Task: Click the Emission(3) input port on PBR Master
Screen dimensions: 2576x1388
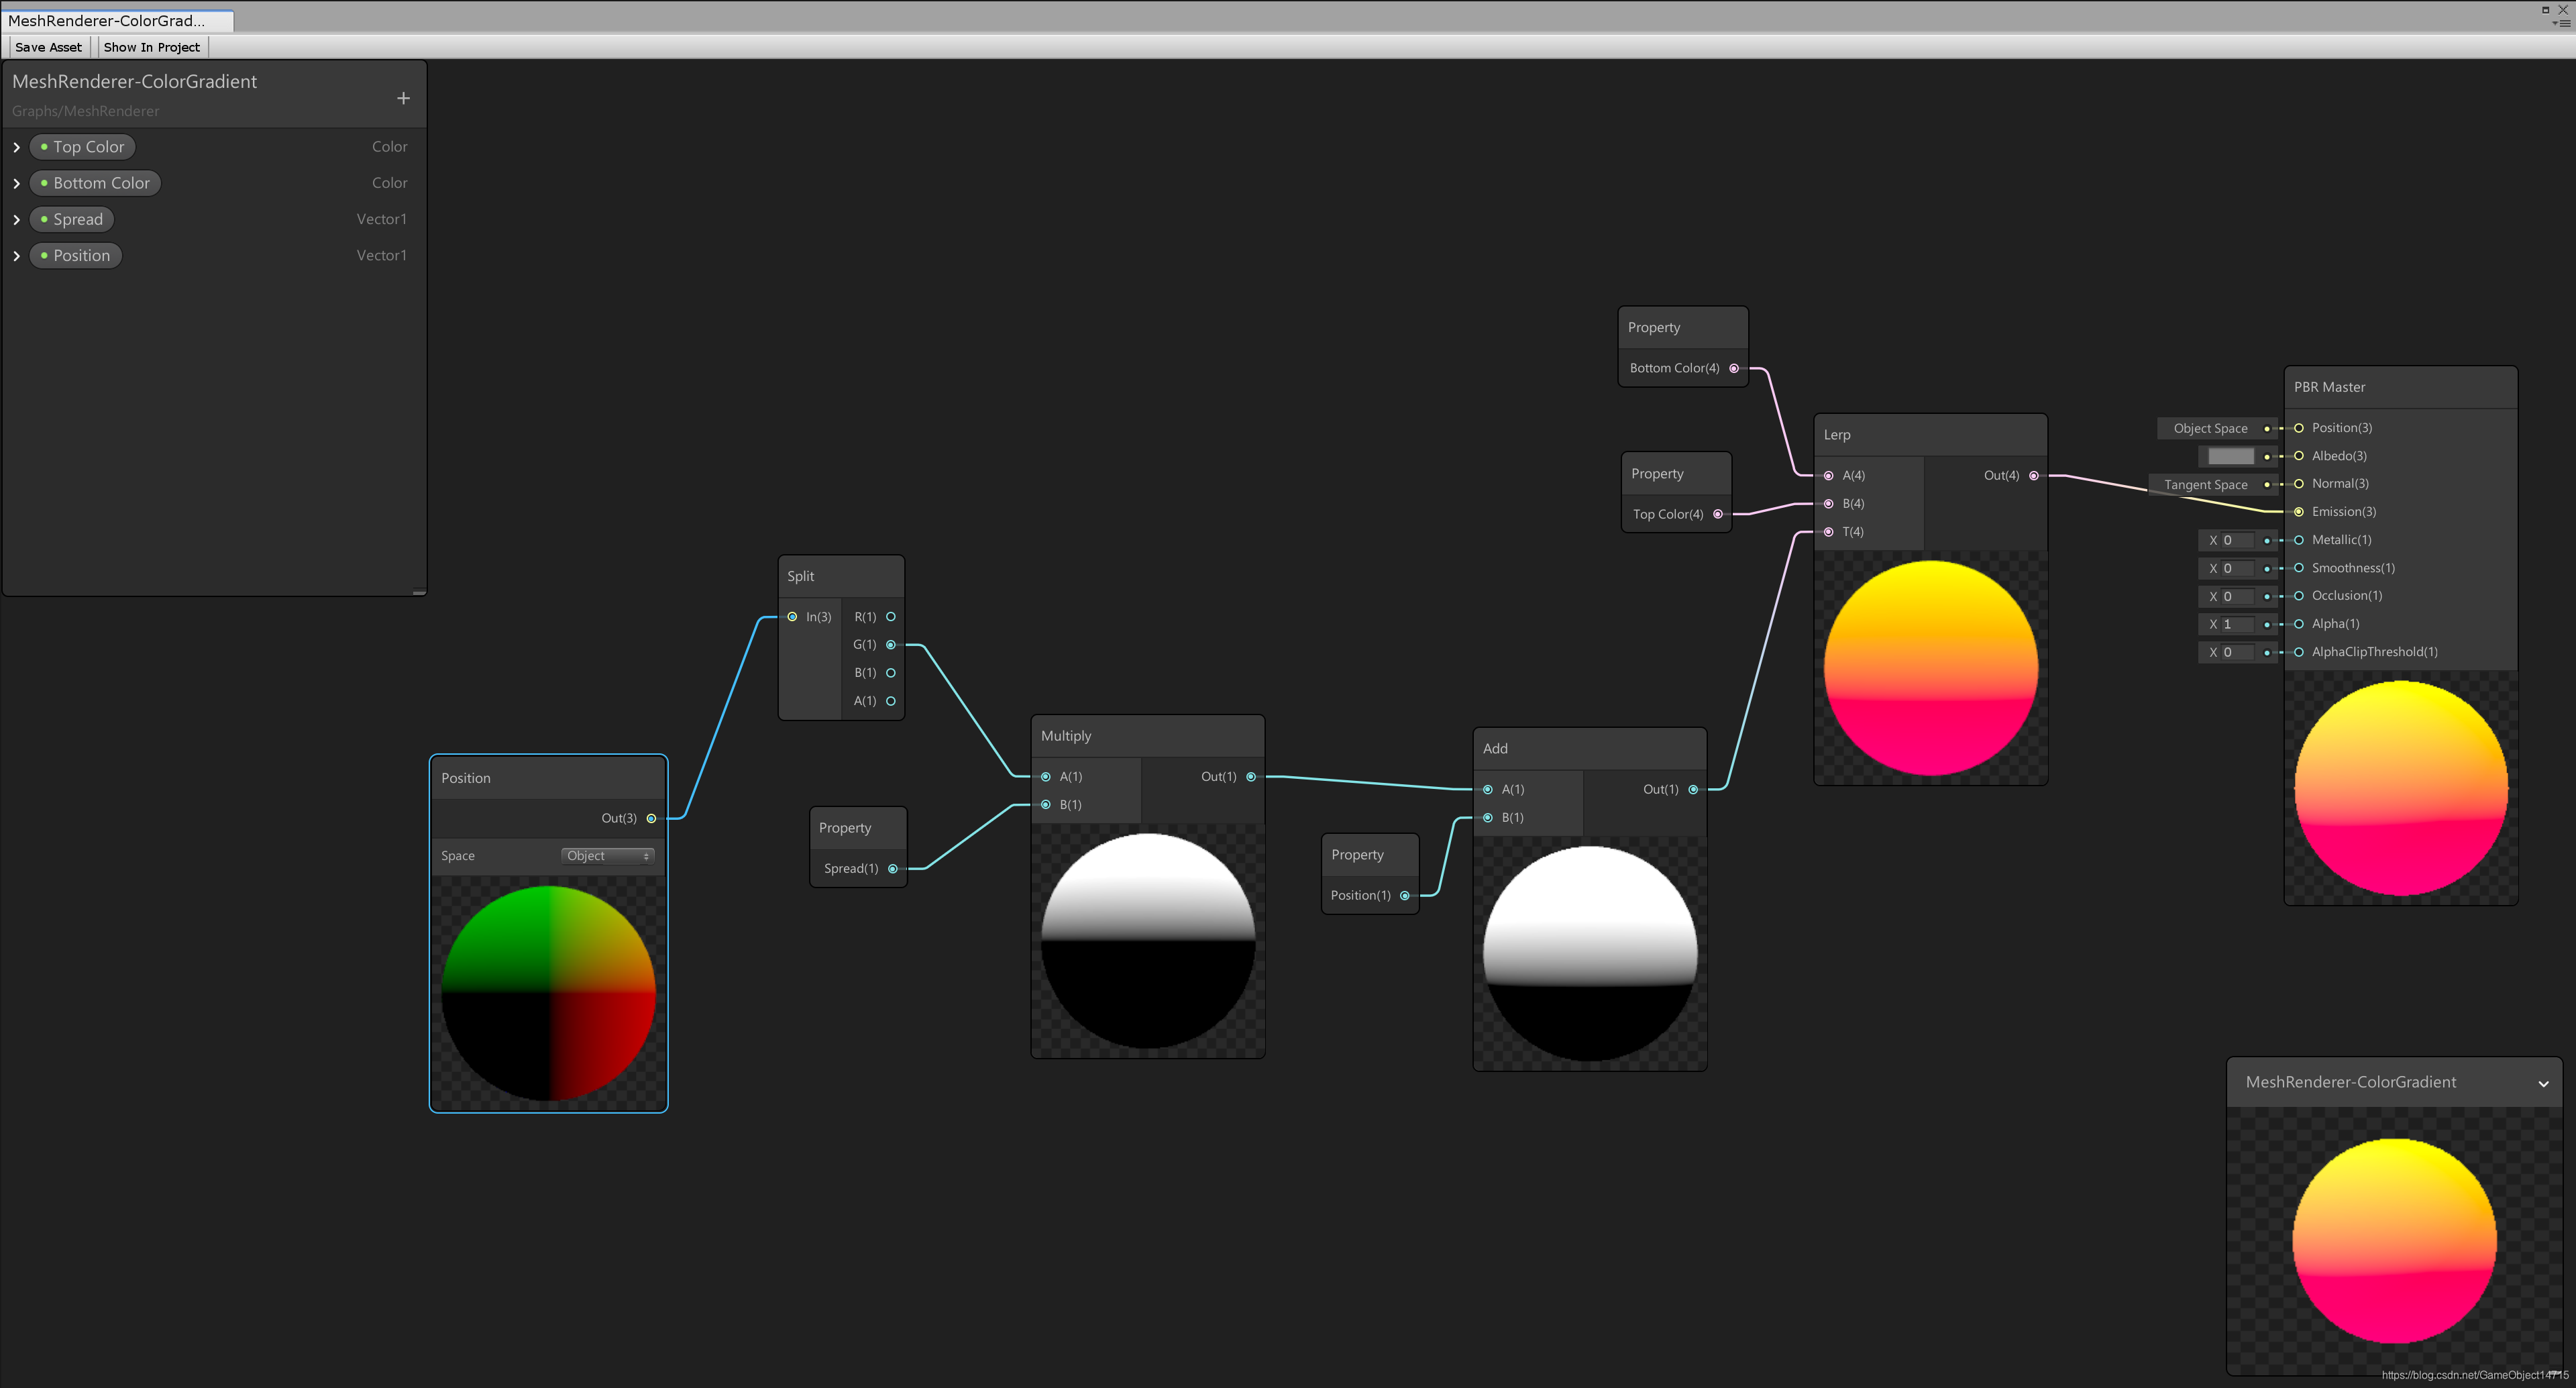Action: 2299,512
